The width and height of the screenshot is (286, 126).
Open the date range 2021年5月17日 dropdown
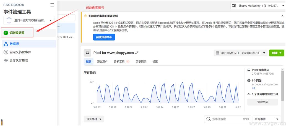pos(241,53)
